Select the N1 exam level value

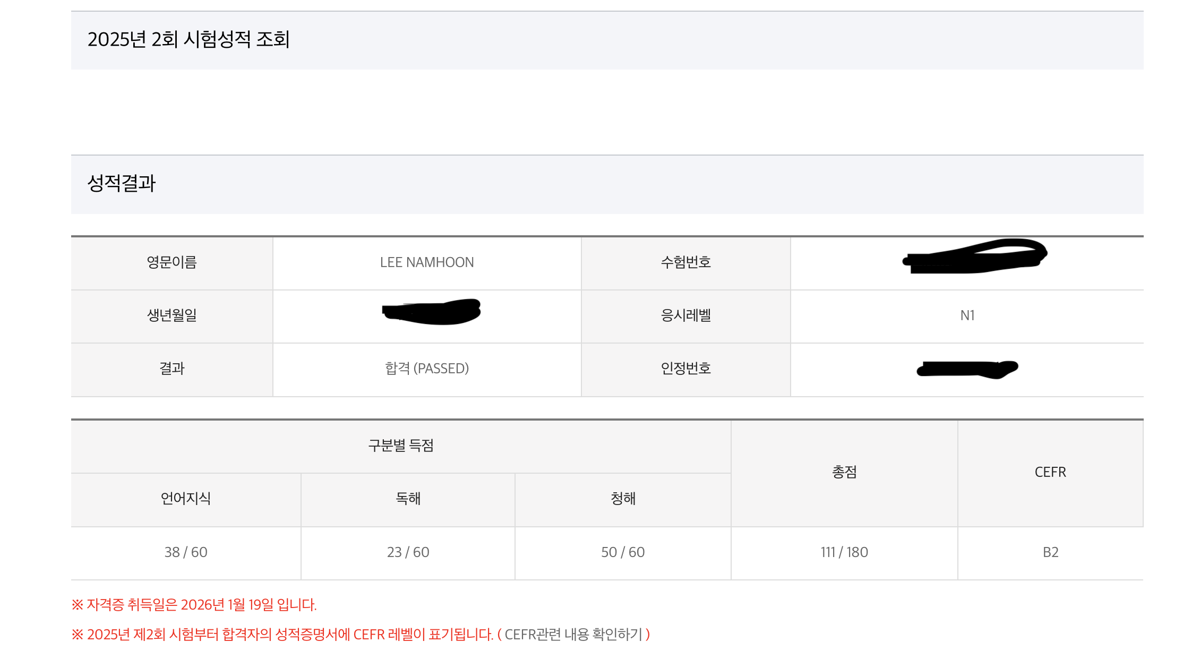click(x=967, y=315)
